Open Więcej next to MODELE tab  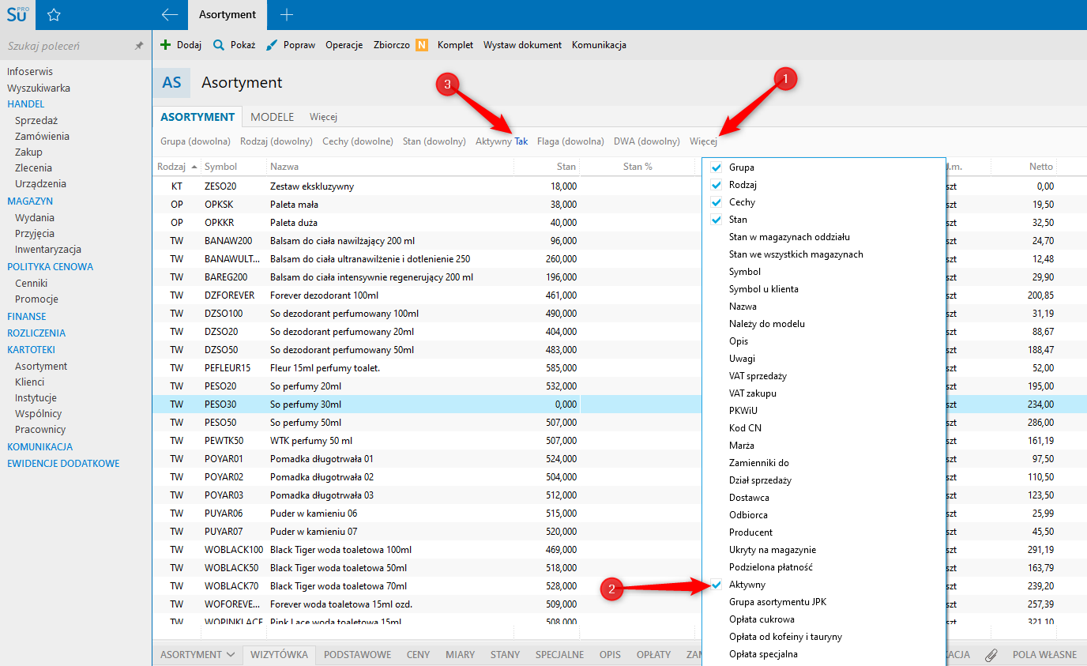(x=323, y=117)
